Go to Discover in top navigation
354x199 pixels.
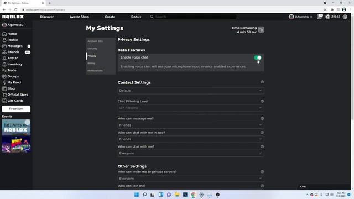coord(47,17)
